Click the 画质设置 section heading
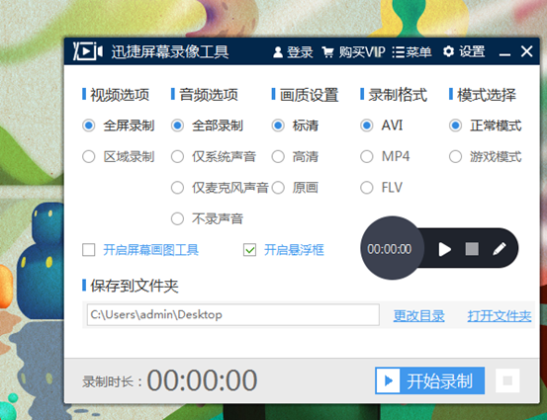The image size is (547, 420). pos(309,95)
